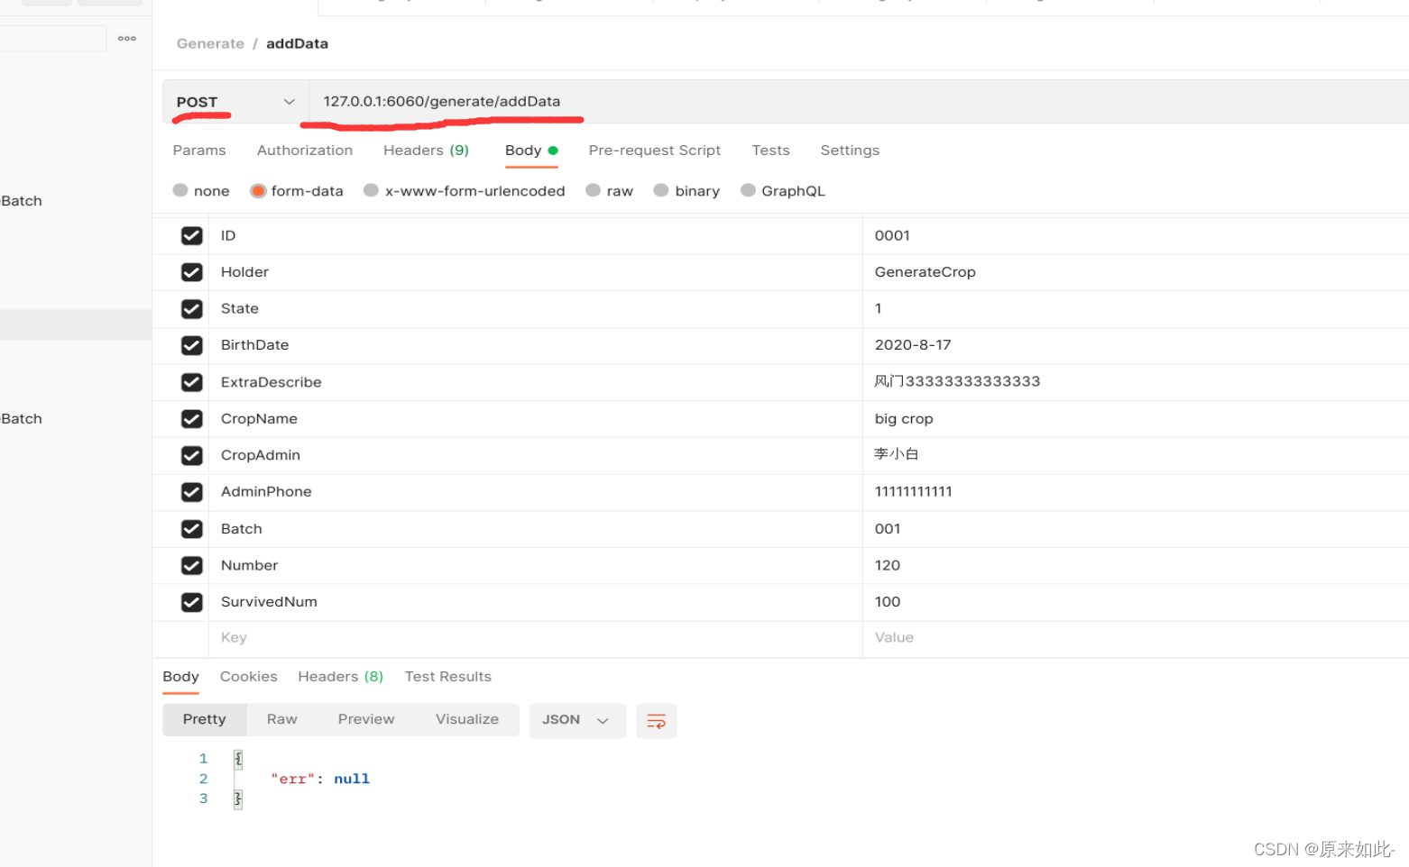Switch body type to raw
The width and height of the screenshot is (1409, 867).
(x=593, y=190)
